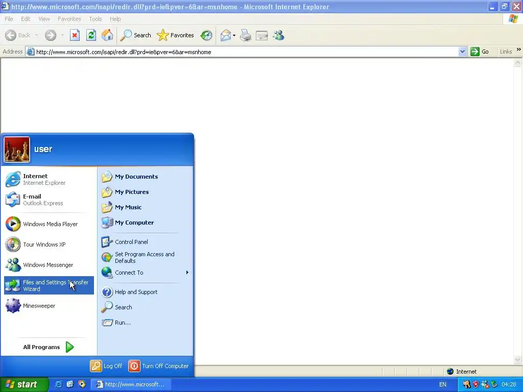This screenshot has width=523, height=392.
Task: Select the IE taskbar button
Action: click(131, 384)
